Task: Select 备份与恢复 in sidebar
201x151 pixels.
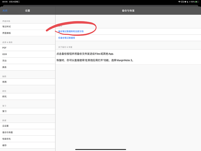Action: pos(27,132)
